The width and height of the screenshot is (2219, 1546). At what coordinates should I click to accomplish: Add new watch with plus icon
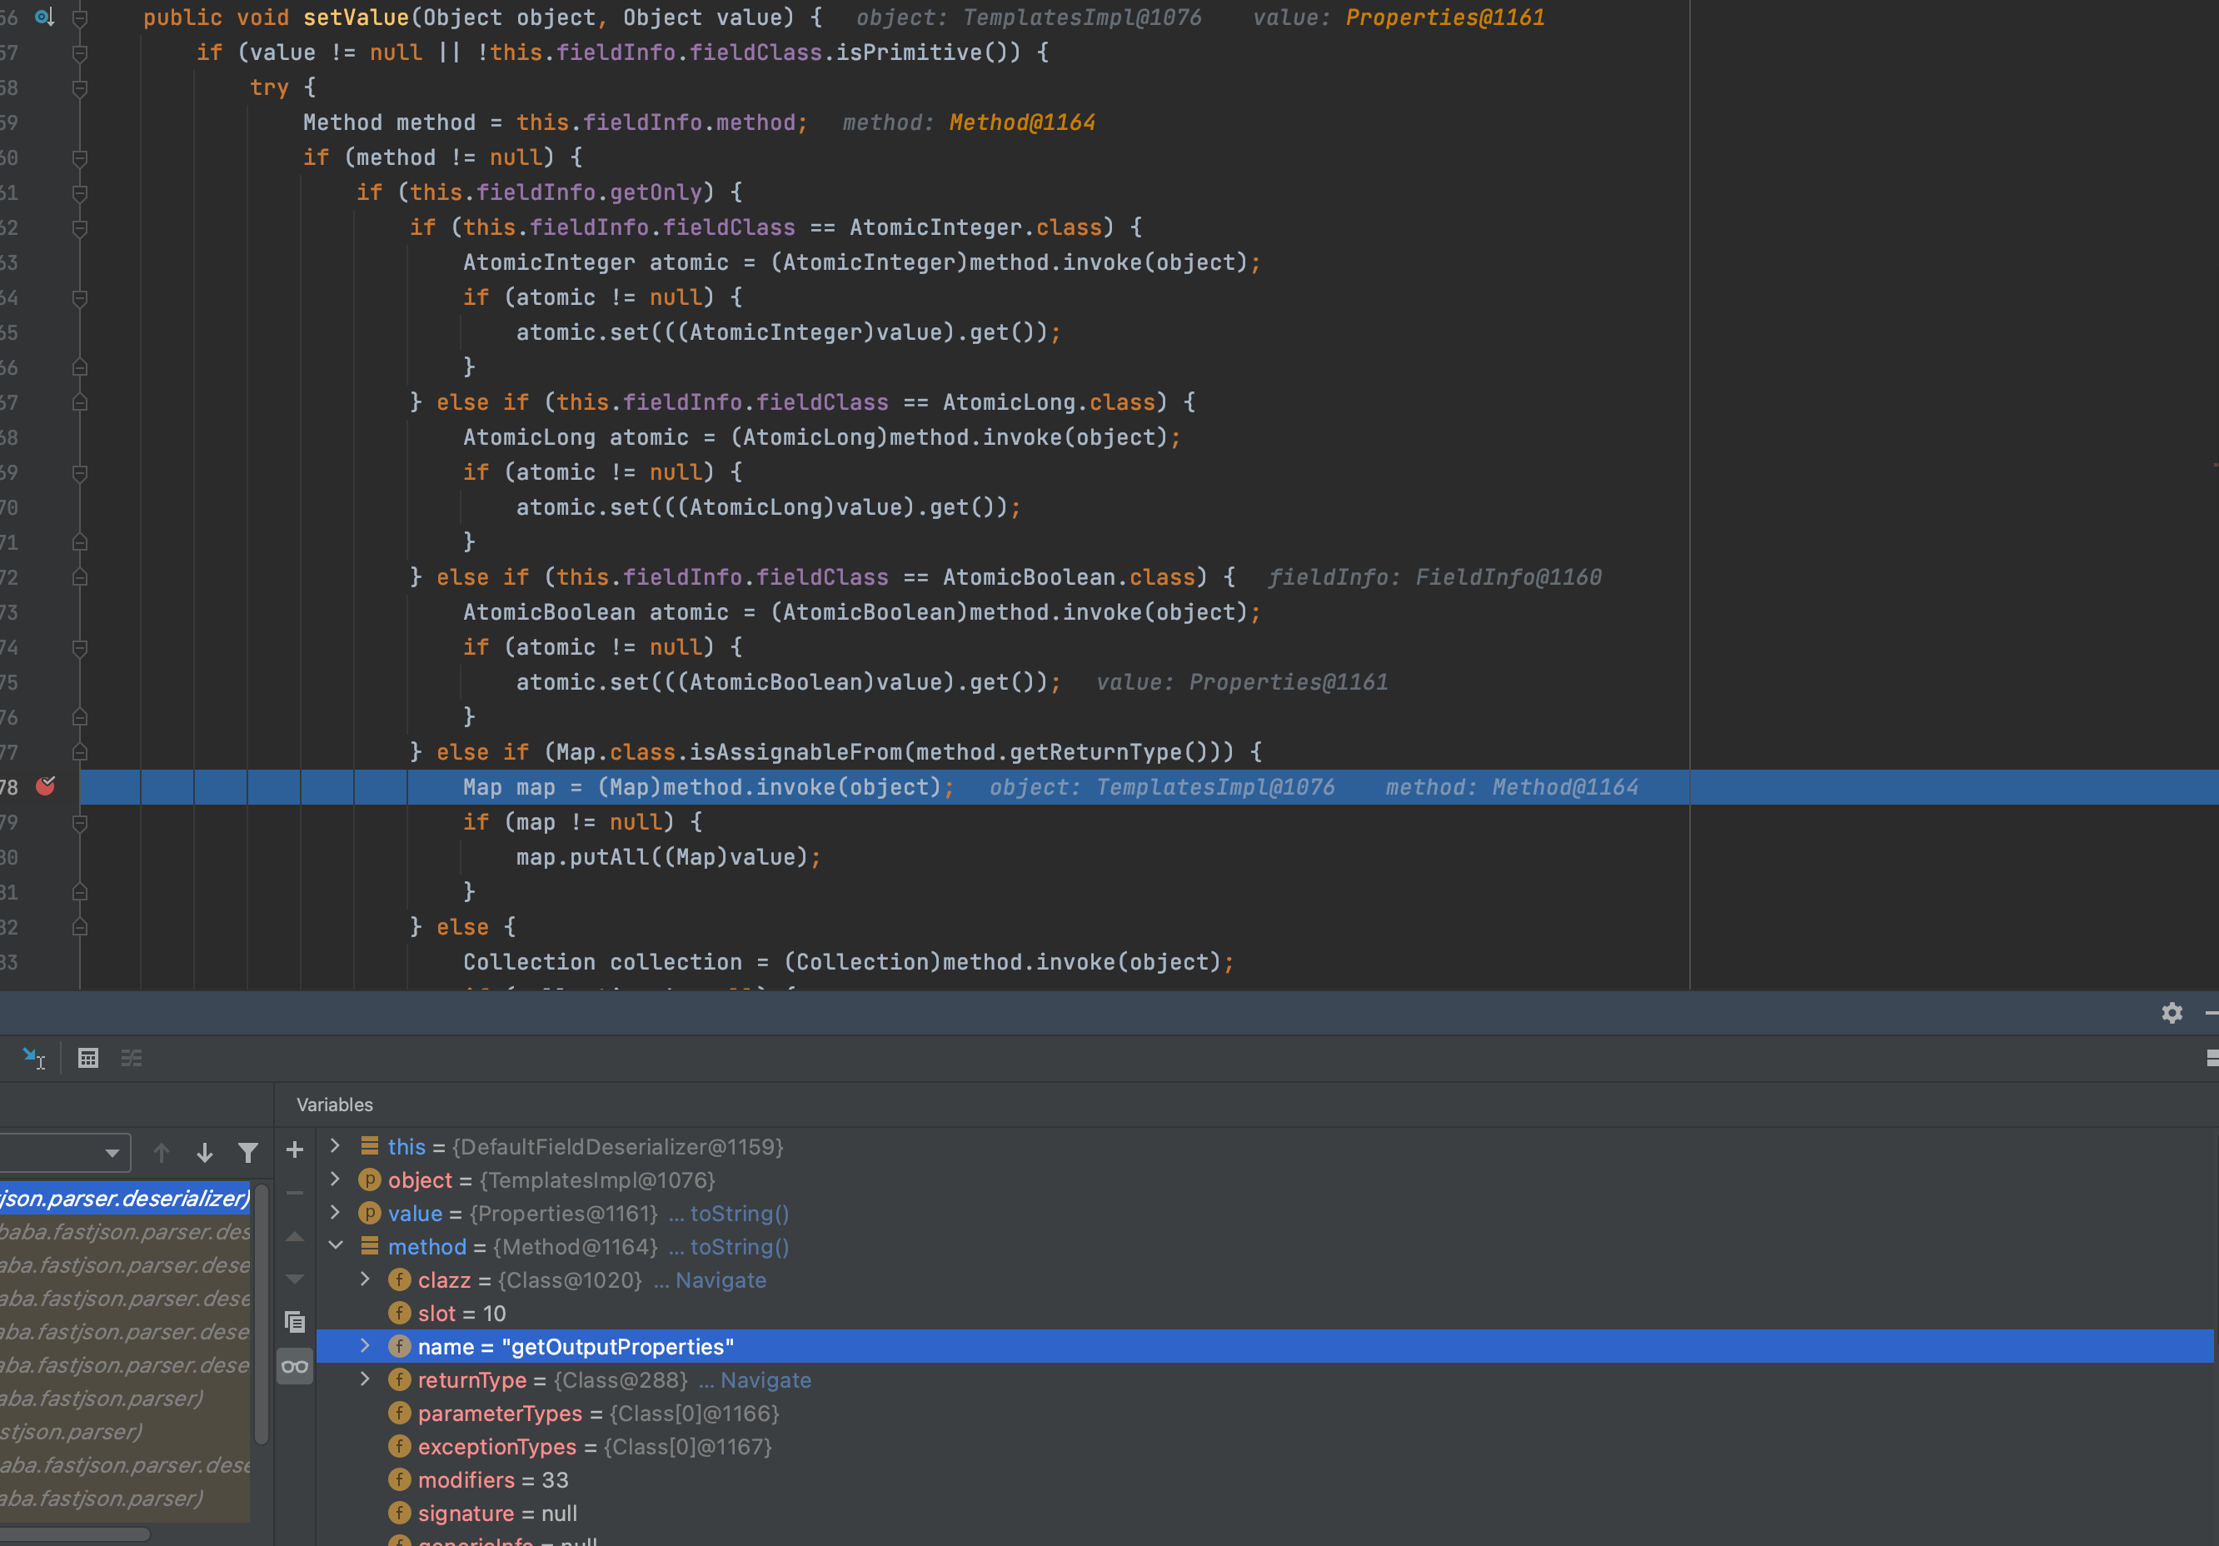[x=295, y=1150]
